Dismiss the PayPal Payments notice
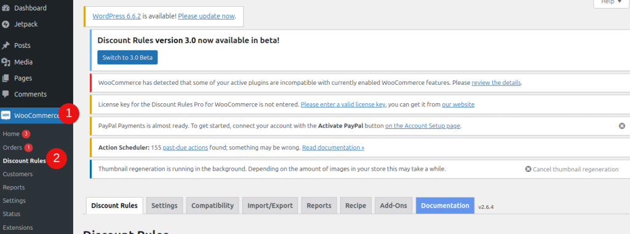Viewport: 630px width, 234px height. coord(621,126)
